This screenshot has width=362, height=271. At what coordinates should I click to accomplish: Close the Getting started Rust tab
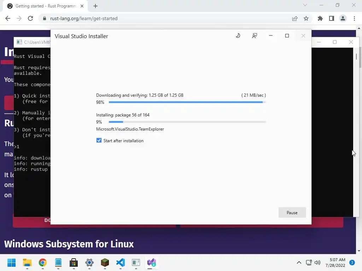point(82,6)
